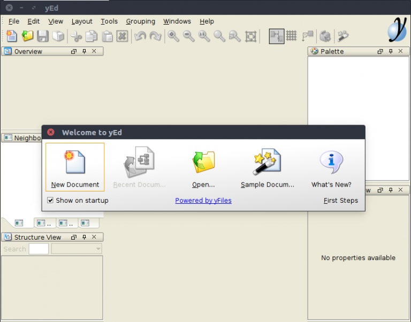The width and height of the screenshot is (411, 322).
Task: Click the First Steps link
Action: click(x=341, y=201)
